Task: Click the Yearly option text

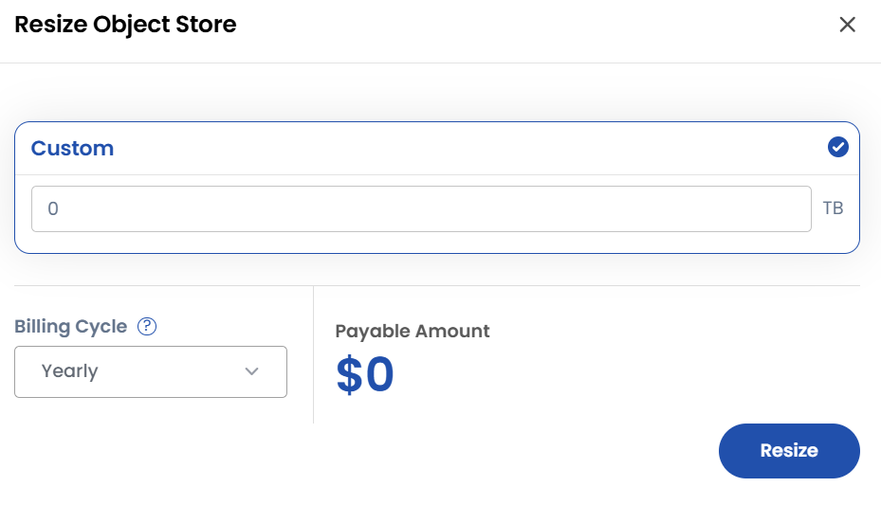Action: pos(69,371)
